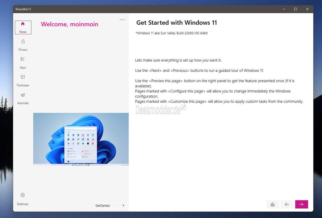Click the "Lets make sure everything is set up" line

(178, 60)
